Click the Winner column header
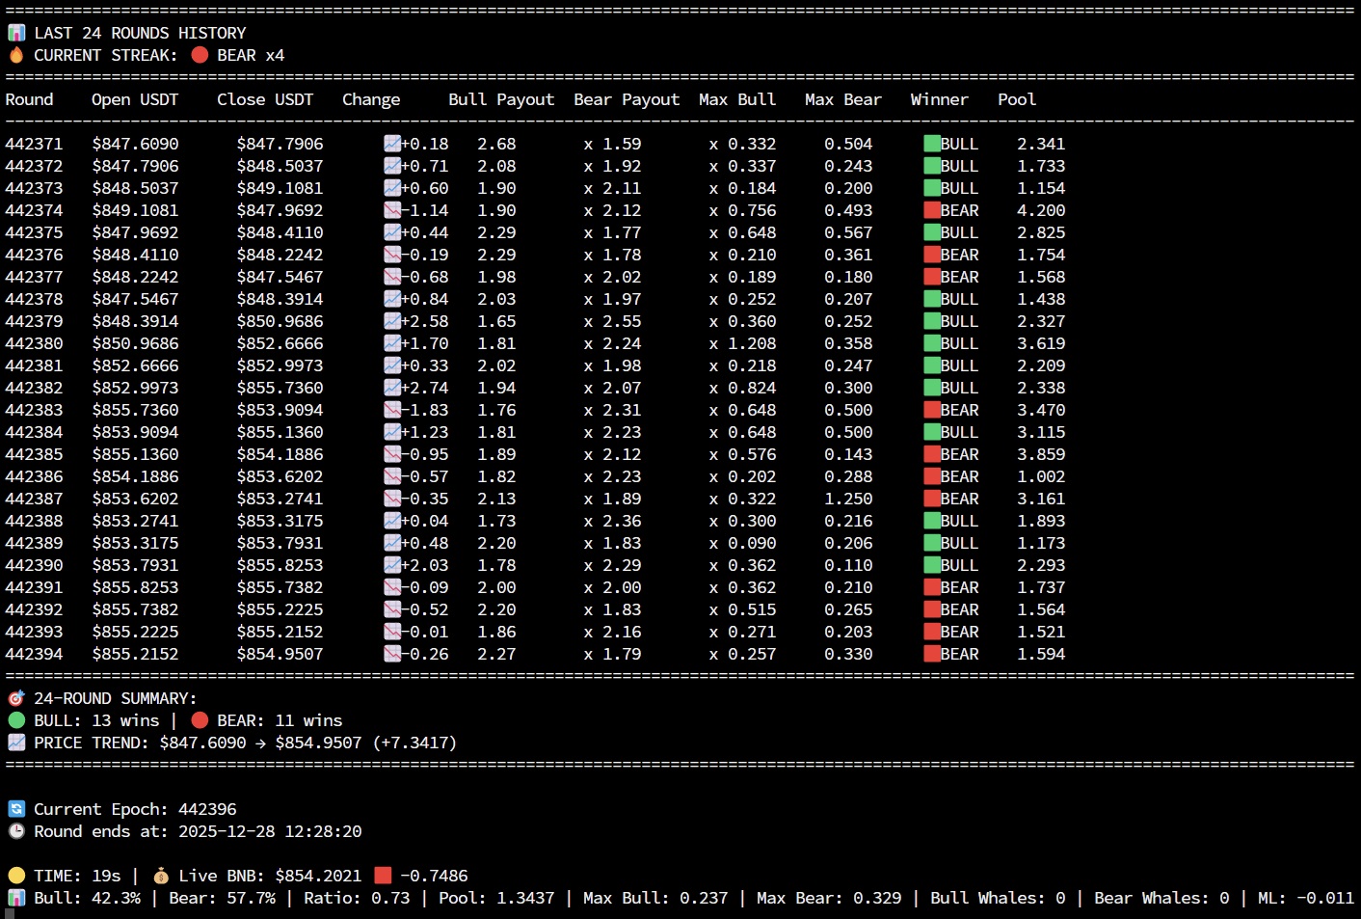The height and width of the screenshot is (919, 1361). pyautogui.click(x=939, y=99)
